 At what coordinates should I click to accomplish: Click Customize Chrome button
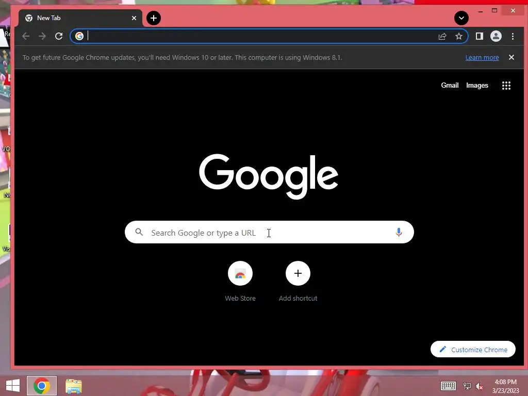tap(473, 349)
